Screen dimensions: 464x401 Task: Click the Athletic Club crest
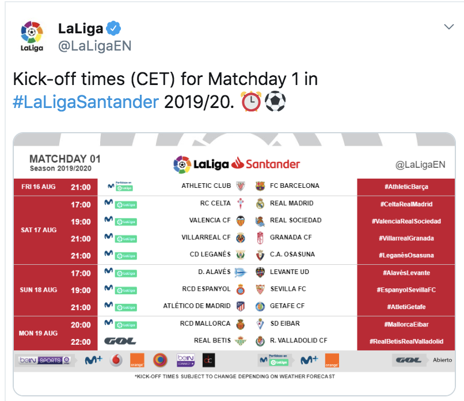click(241, 186)
